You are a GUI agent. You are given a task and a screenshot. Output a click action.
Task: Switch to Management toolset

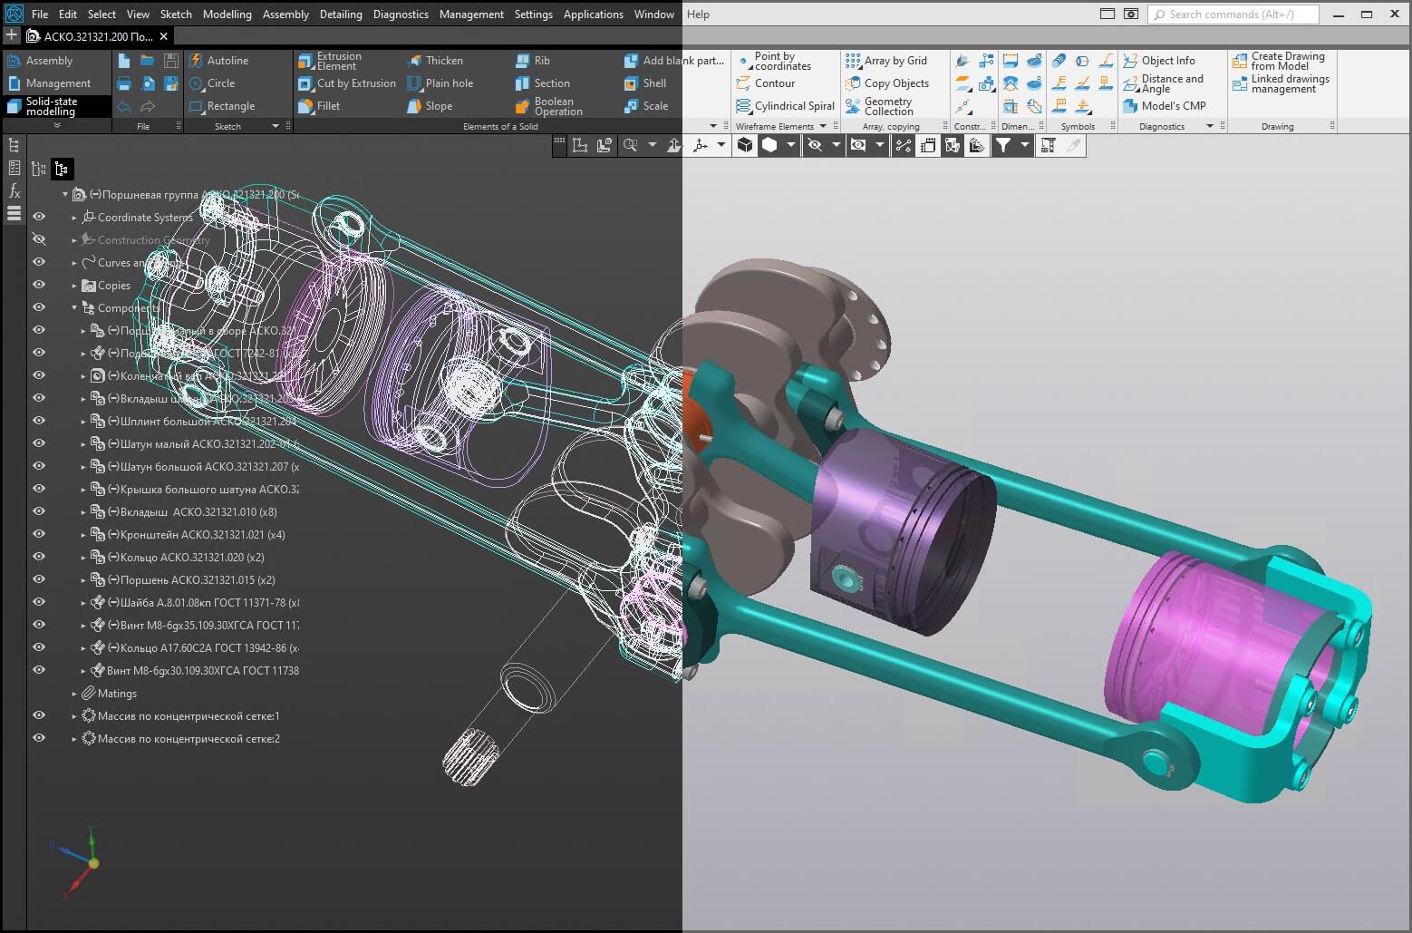click(56, 83)
